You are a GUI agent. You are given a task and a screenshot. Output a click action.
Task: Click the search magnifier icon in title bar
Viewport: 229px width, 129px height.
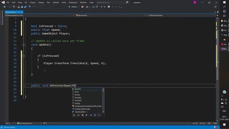pyautogui.click(x=127, y=3)
